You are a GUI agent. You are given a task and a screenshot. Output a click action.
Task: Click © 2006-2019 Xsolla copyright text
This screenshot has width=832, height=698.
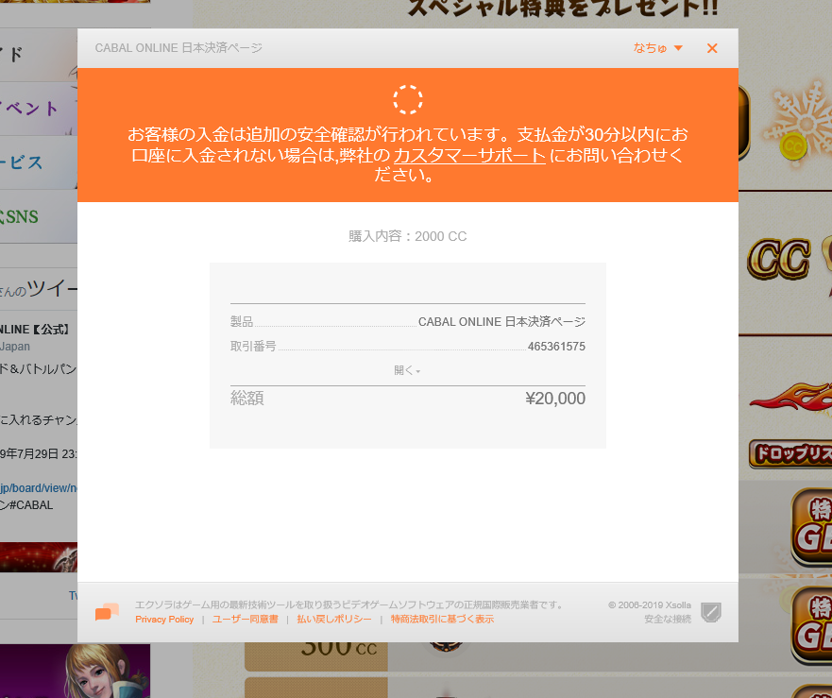coord(650,605)
